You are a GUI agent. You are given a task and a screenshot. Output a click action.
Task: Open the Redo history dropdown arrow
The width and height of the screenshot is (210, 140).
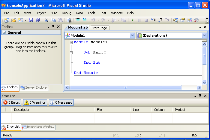(108, 20)
